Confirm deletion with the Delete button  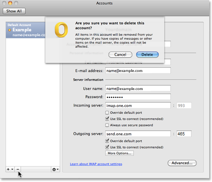click(x=147, y=55)
